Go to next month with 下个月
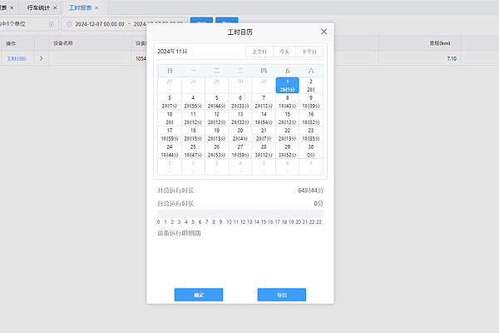The height and width of the screenshot is (333, 499). click(x=309, y=52)
